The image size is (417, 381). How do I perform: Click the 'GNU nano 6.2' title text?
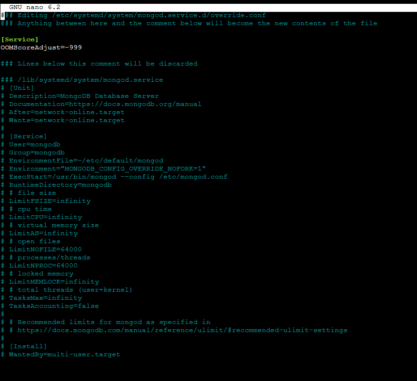tap(35, 7)
